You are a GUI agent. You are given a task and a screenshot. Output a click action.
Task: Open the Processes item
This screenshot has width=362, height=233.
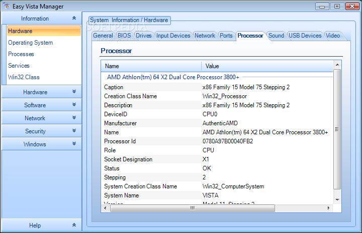click(21, 54)
